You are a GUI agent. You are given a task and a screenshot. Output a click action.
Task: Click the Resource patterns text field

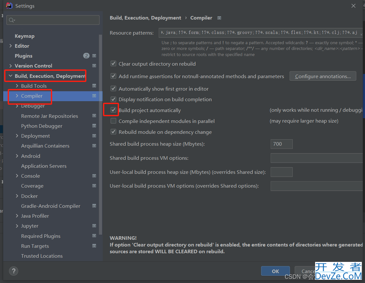pos(261,33)
